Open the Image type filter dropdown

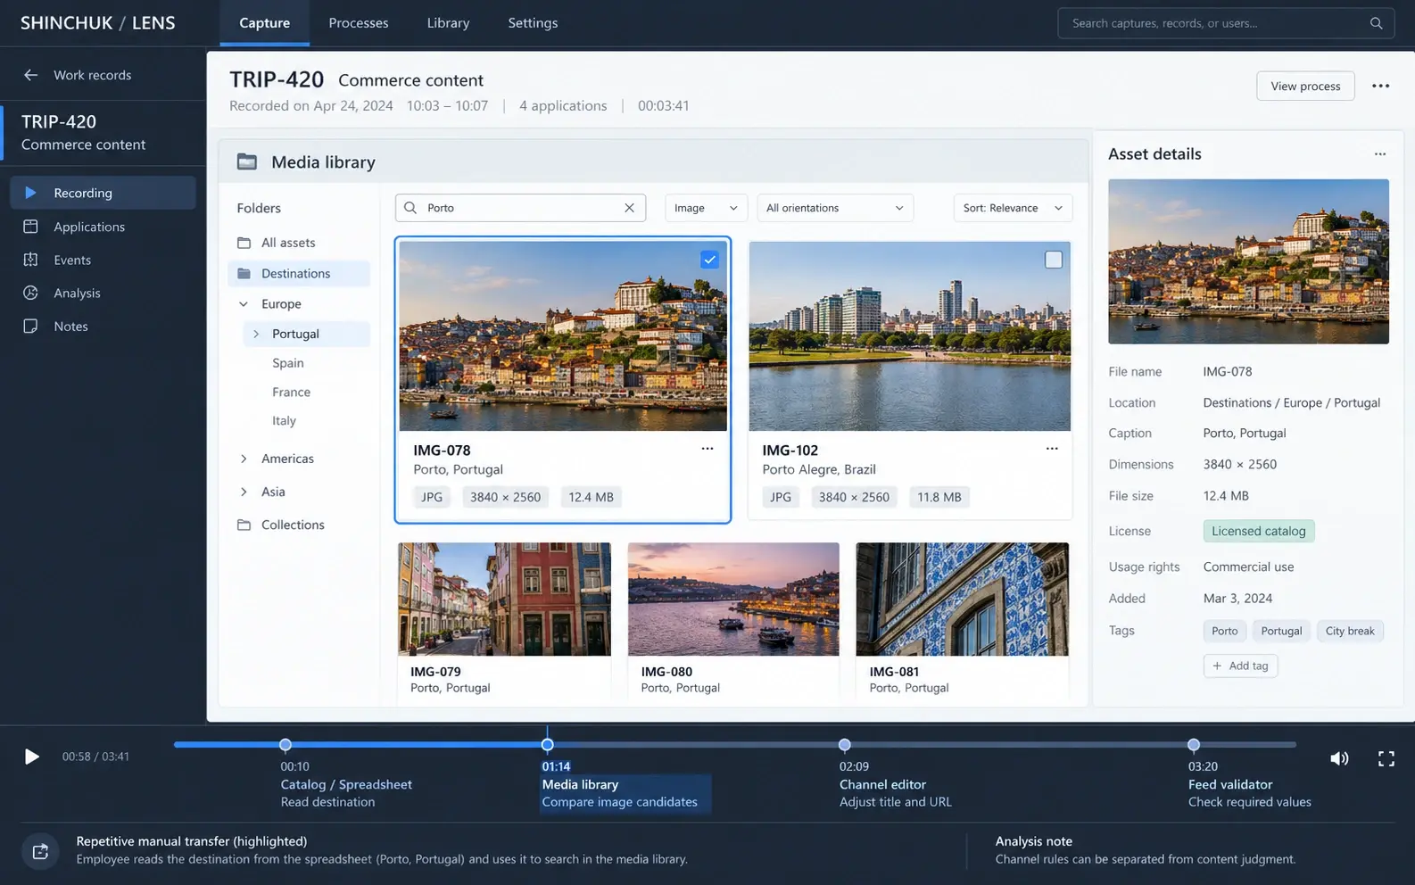click(x=706, y=208)
